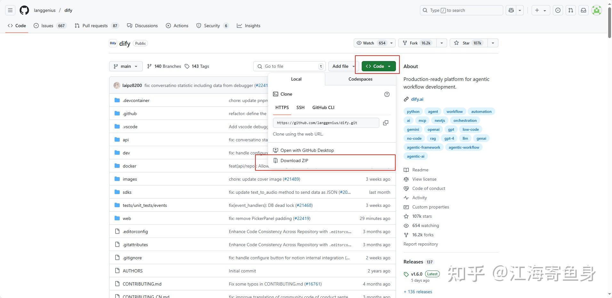Click the GitHub octocat logo

coord(24,10)
